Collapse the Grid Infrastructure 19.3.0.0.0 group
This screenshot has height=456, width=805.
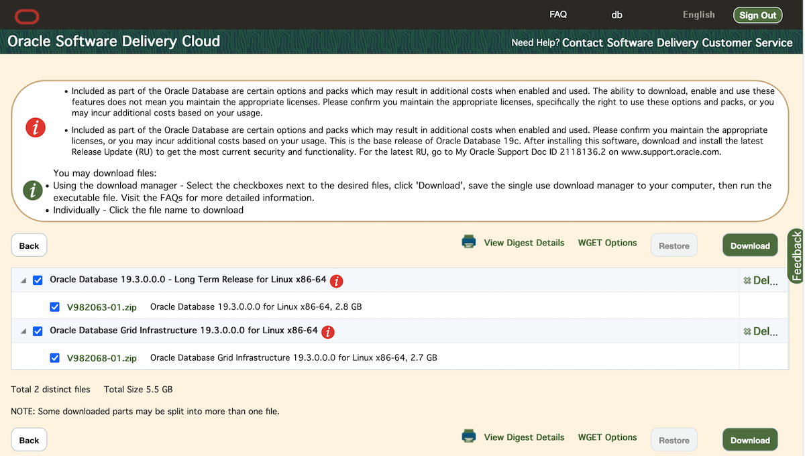pos(23,332)
